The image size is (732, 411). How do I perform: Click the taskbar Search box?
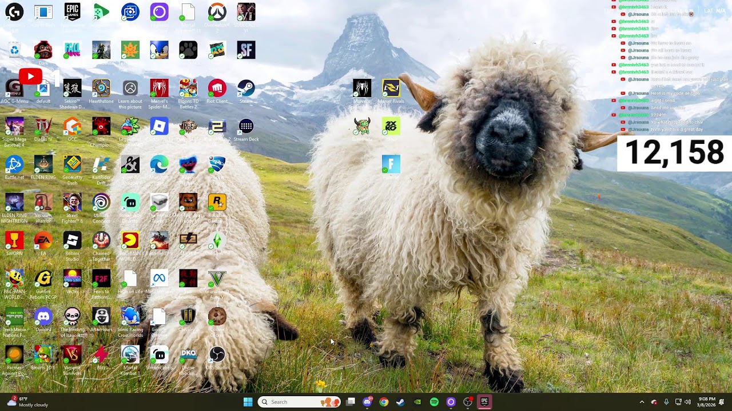(299, 402)
